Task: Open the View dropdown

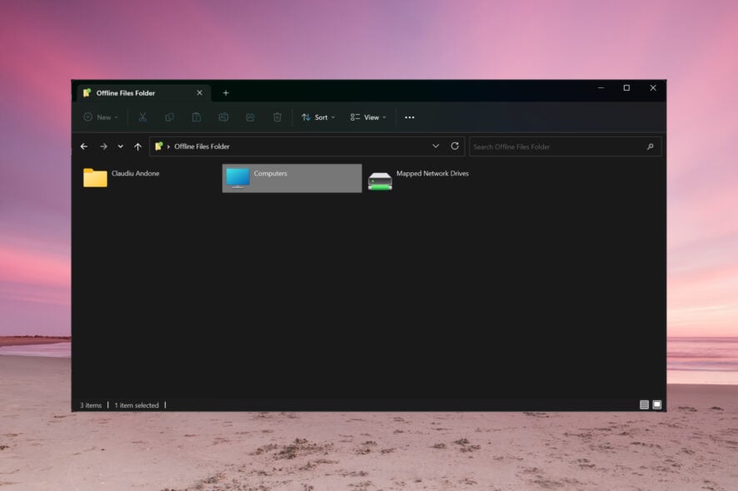Action: 368,117
